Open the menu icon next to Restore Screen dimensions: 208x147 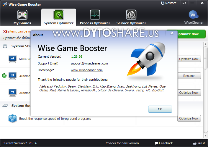pyautogui.click(x=184, y=3)
